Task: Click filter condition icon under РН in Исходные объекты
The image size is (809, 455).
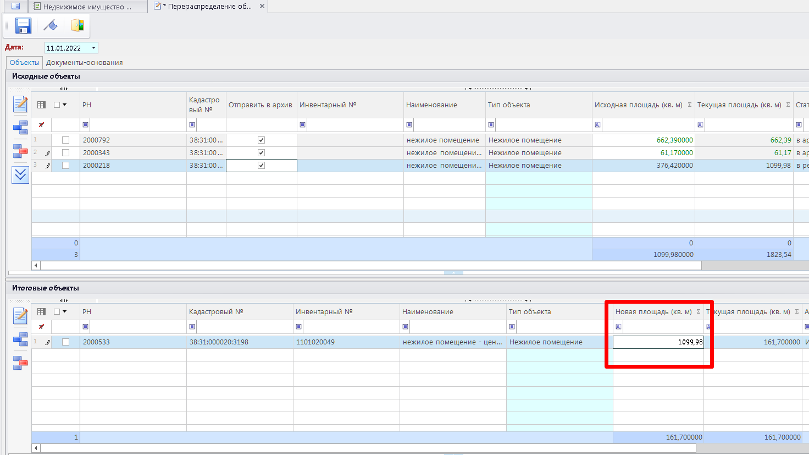Action: click(x=85, y=125)
